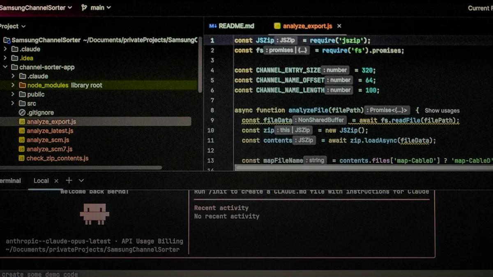493x277 pixels.
Task: Click the horizontal scrollbar under the code editor
Action: (x=363, y=167)
